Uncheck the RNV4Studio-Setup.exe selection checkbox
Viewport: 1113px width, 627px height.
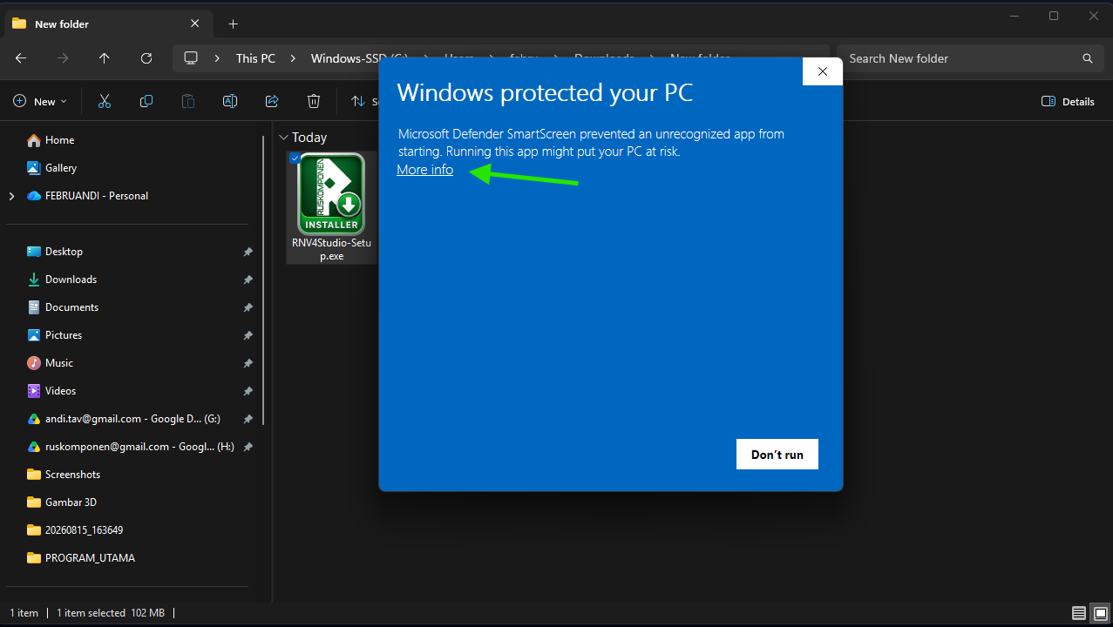(x=295, y=158)
